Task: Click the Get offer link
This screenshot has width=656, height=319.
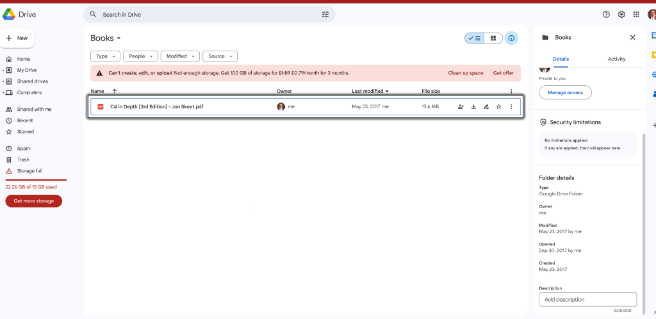Action: [x=504, y=73]
